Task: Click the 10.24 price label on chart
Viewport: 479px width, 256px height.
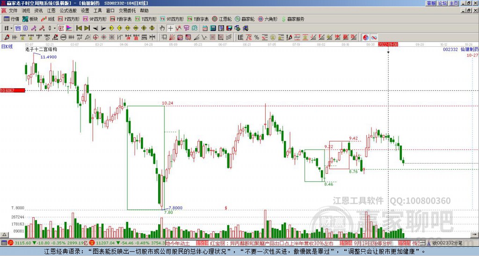Action: (167, 103)
